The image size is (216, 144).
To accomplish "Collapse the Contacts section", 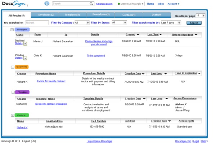I will [12, 115].
